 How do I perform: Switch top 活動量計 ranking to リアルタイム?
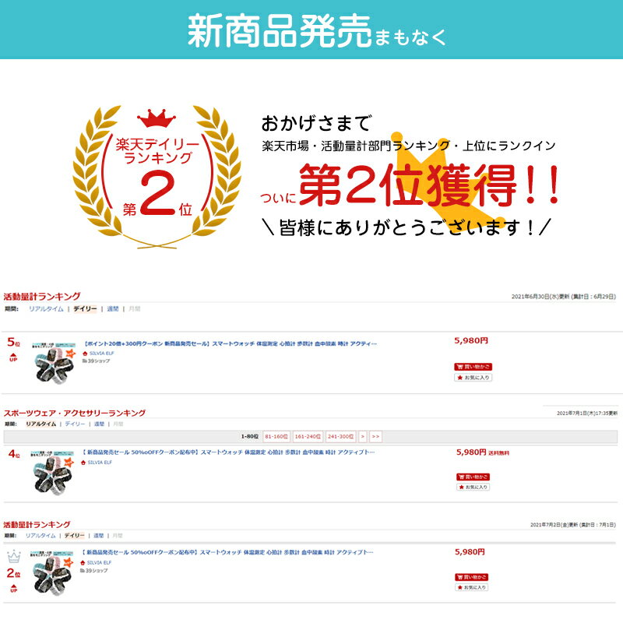point(46,308)
